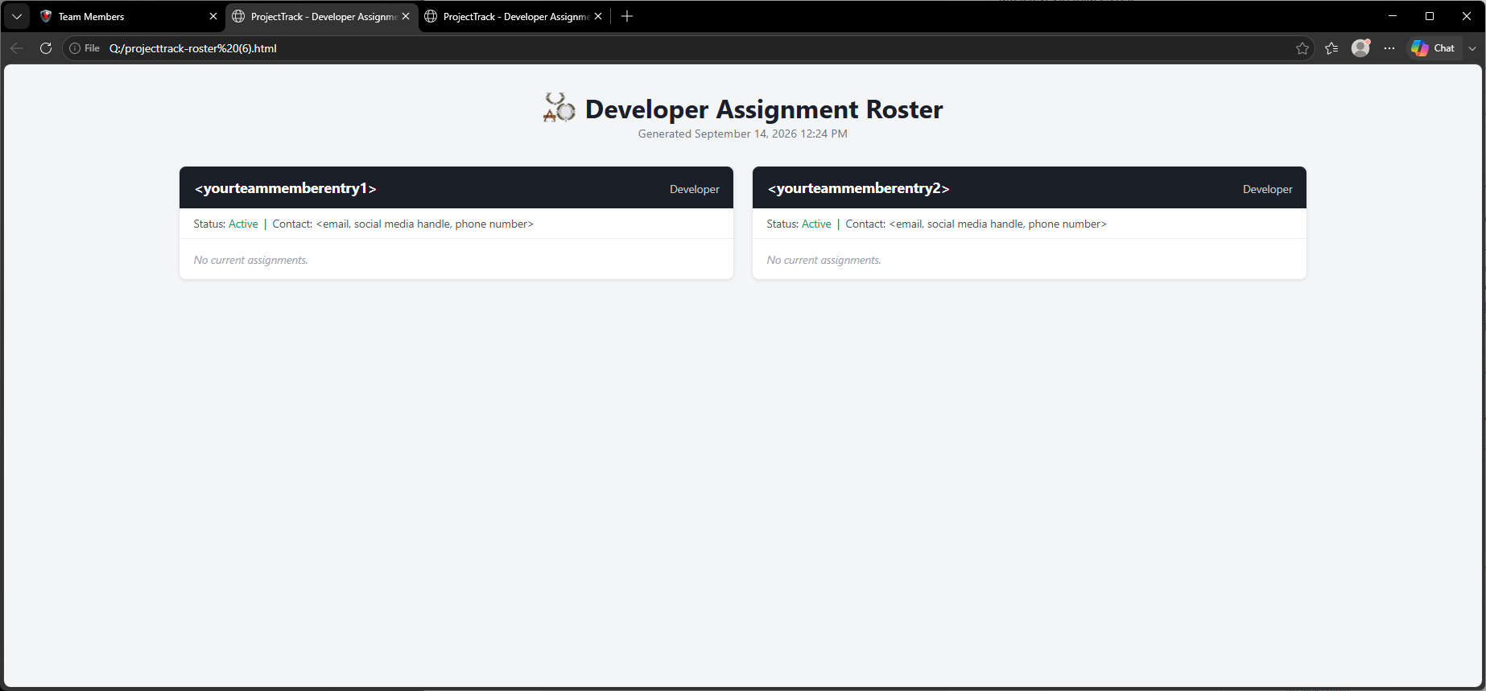Click Developer role label on entry2 card
The height and width of the screenshot is (691, 1486).
(1268, 189)
